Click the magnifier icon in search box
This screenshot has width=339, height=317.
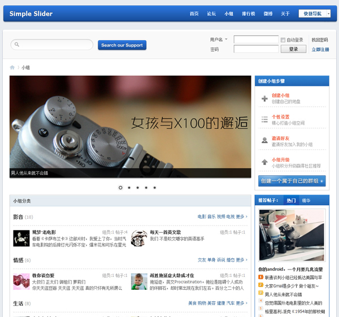click(17, 45)
